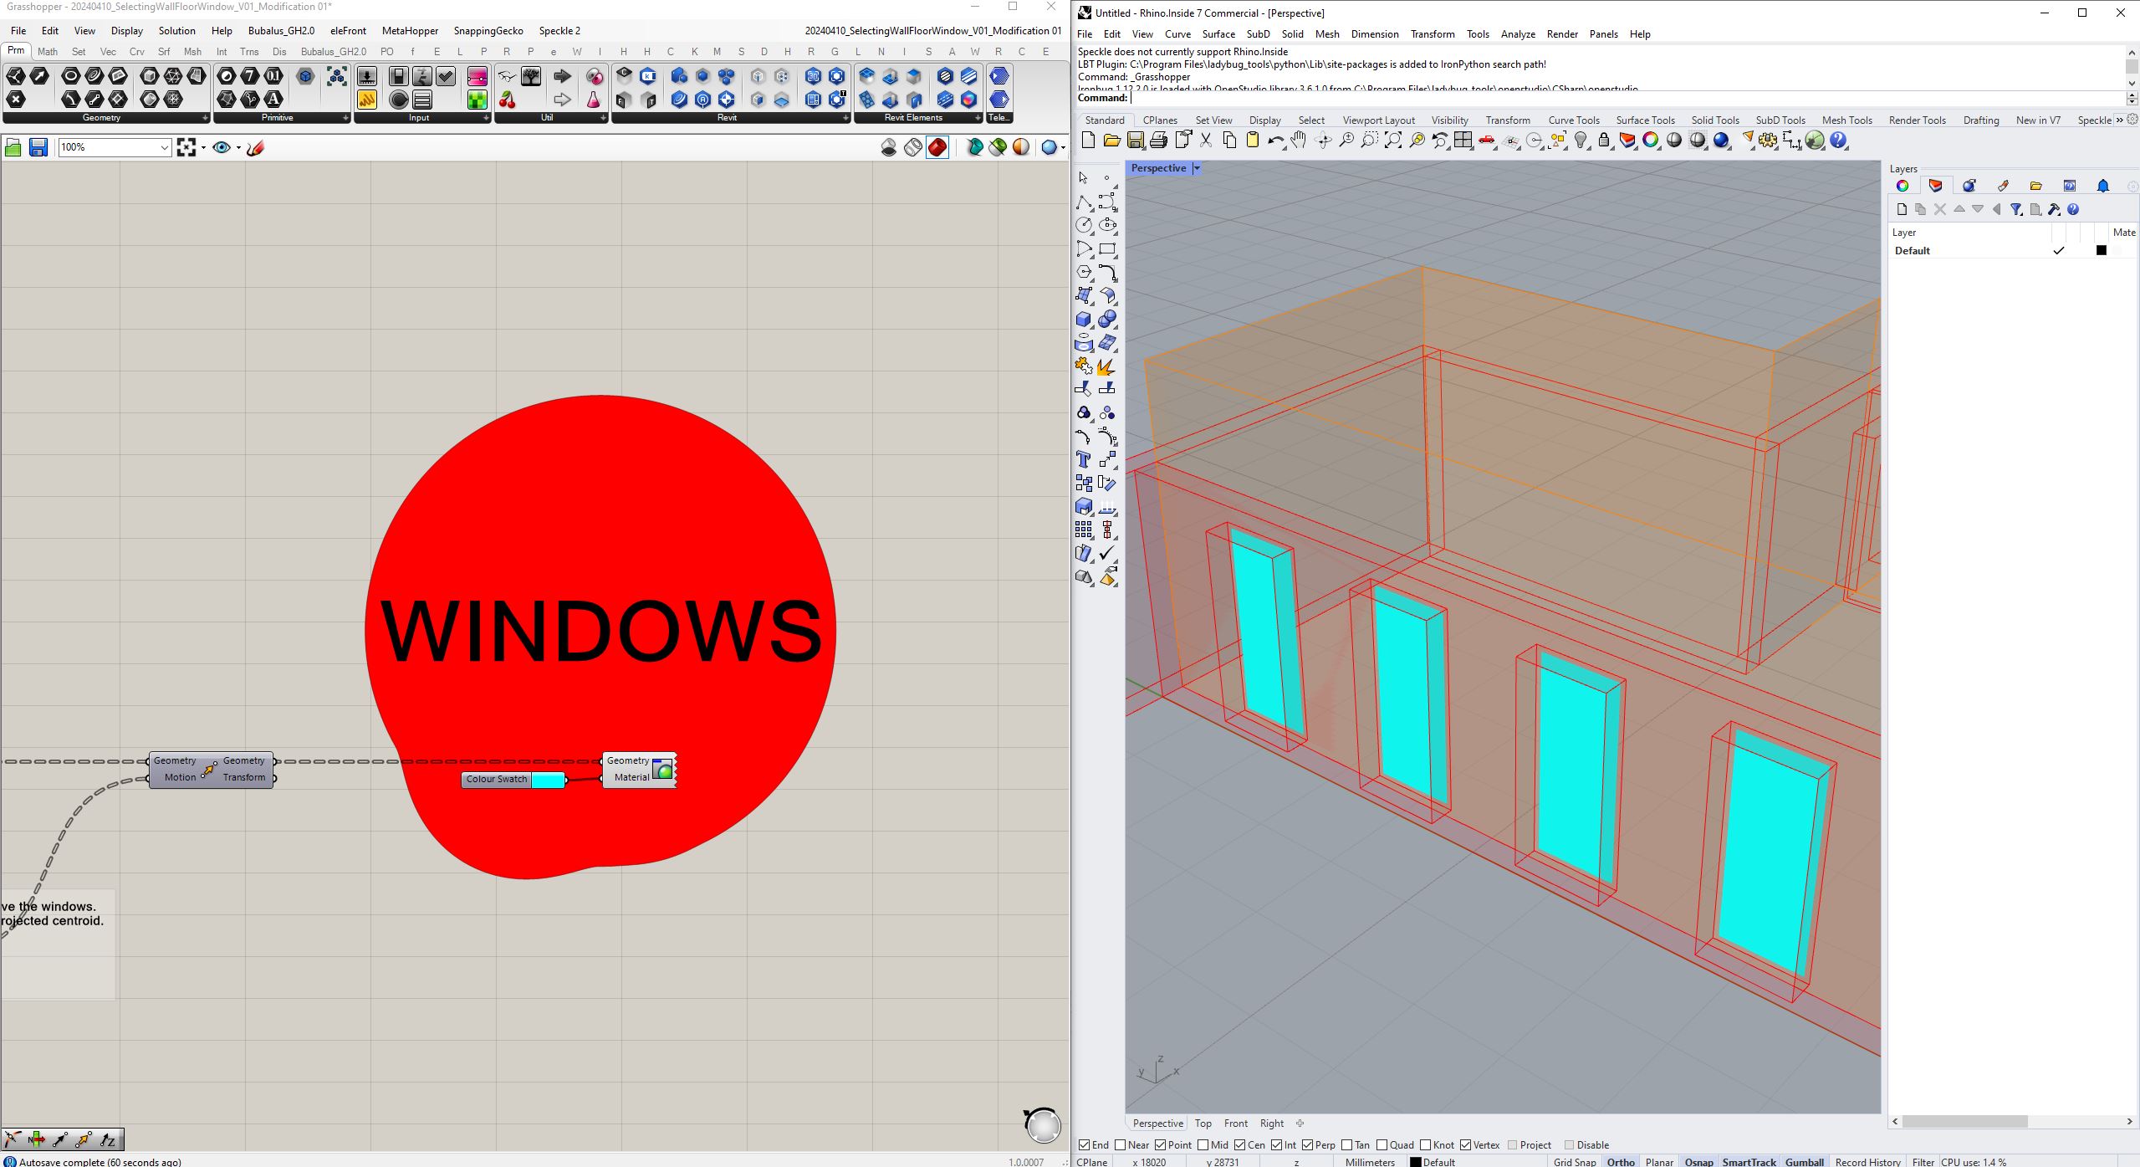Viewport: 2140px width, 1167px height.
Task: Switch to the Curve Tools toolbar tab
Action: [1573, 120]
